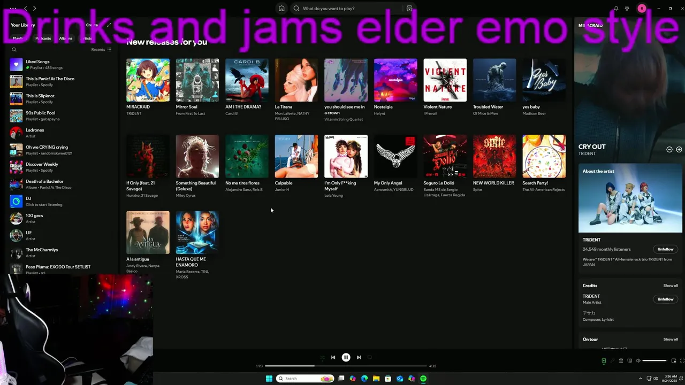Open Something Beautiful (Deluxe) album
The image size is (685, 385).
197,156
